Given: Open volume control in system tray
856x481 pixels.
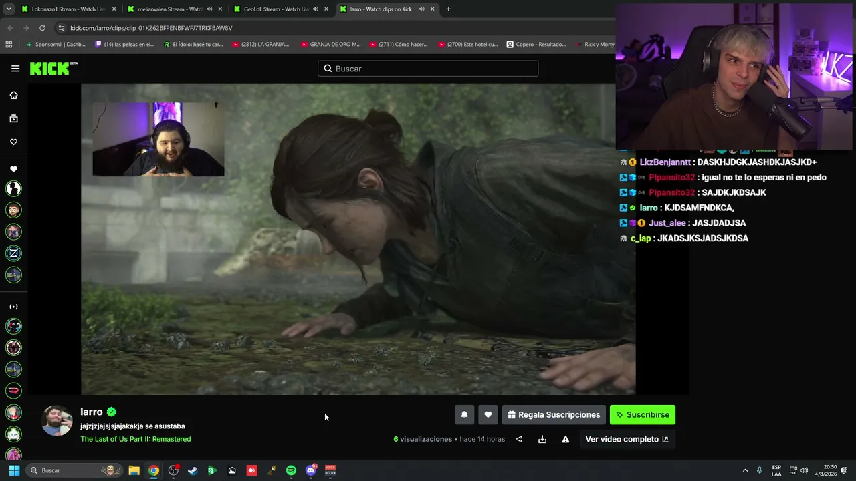Looking at the screenshot, I should [805, 470].
